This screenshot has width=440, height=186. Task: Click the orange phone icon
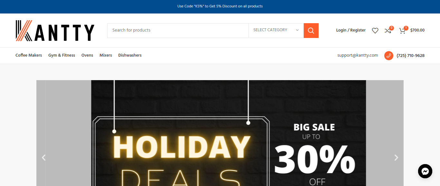pyautogui.click(x=389, y=56)
